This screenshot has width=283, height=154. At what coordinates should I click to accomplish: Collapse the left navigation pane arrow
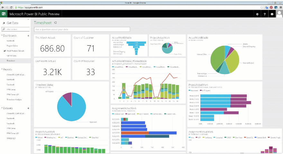click(x=28, y=20)
